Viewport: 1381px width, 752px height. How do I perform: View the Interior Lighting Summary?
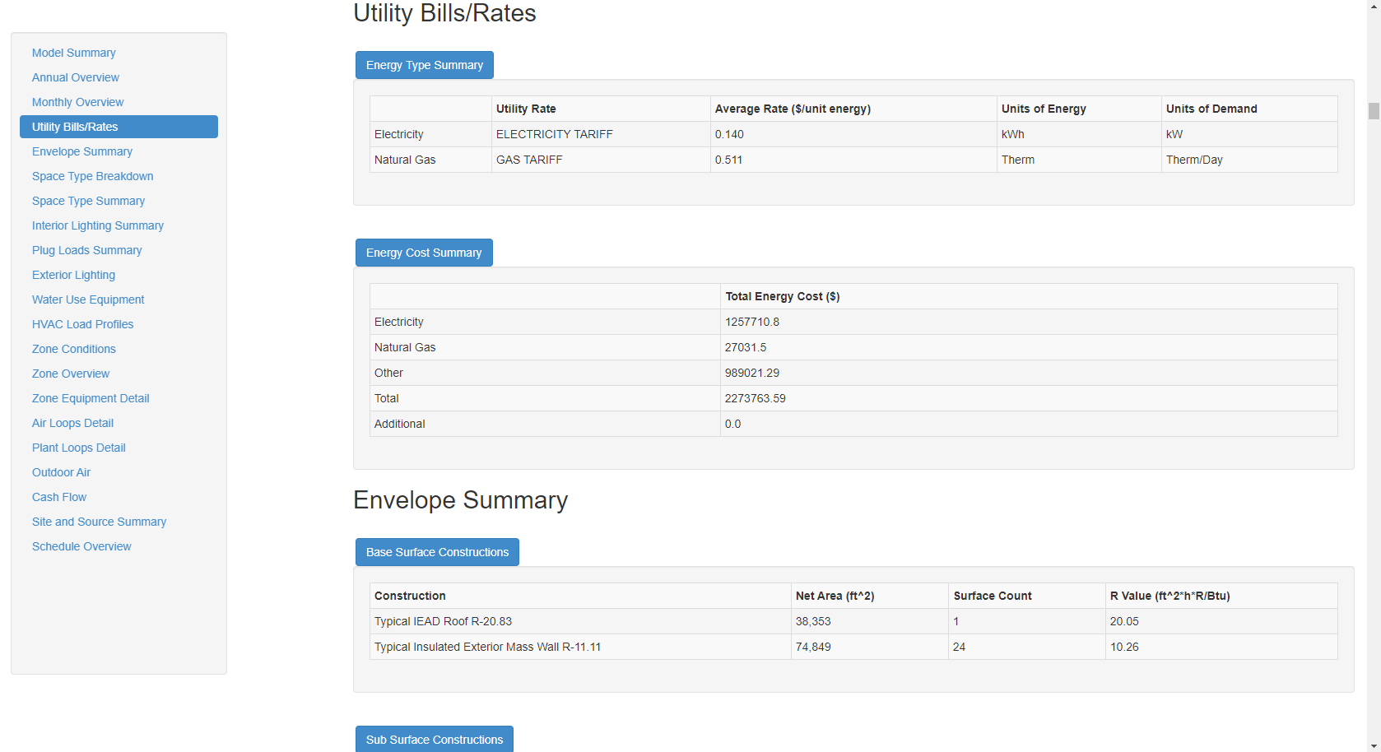point(97,225)
